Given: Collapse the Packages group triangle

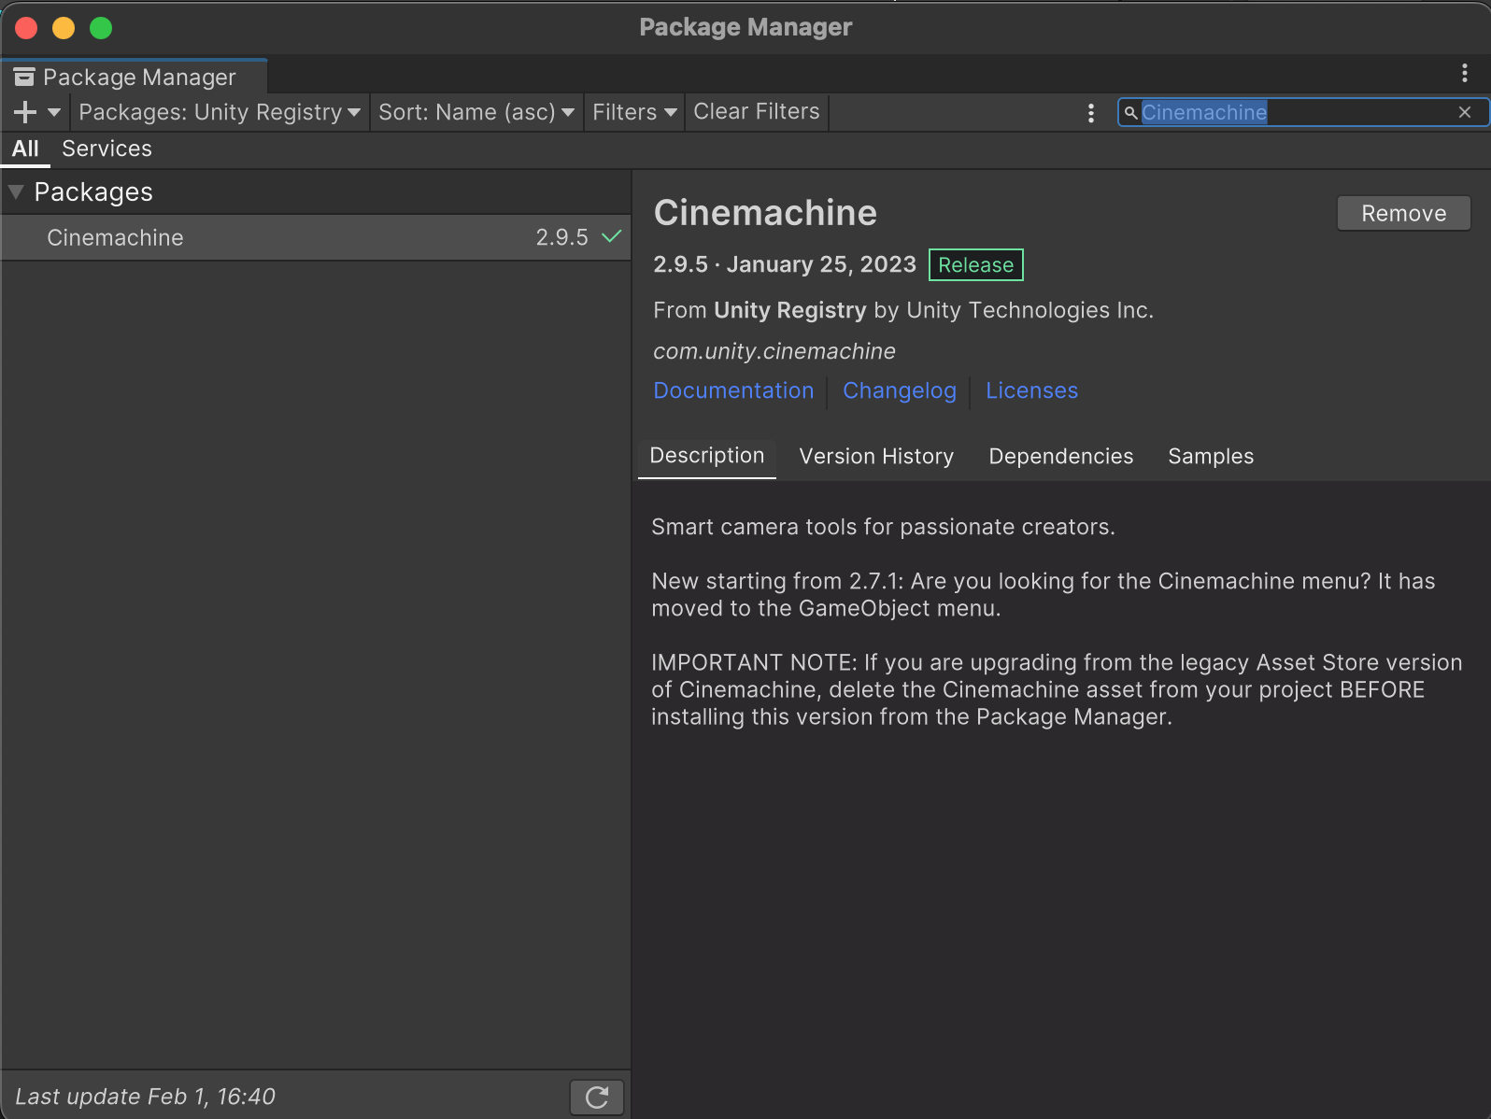Looking at the screenshot, I should coord(16,192).
